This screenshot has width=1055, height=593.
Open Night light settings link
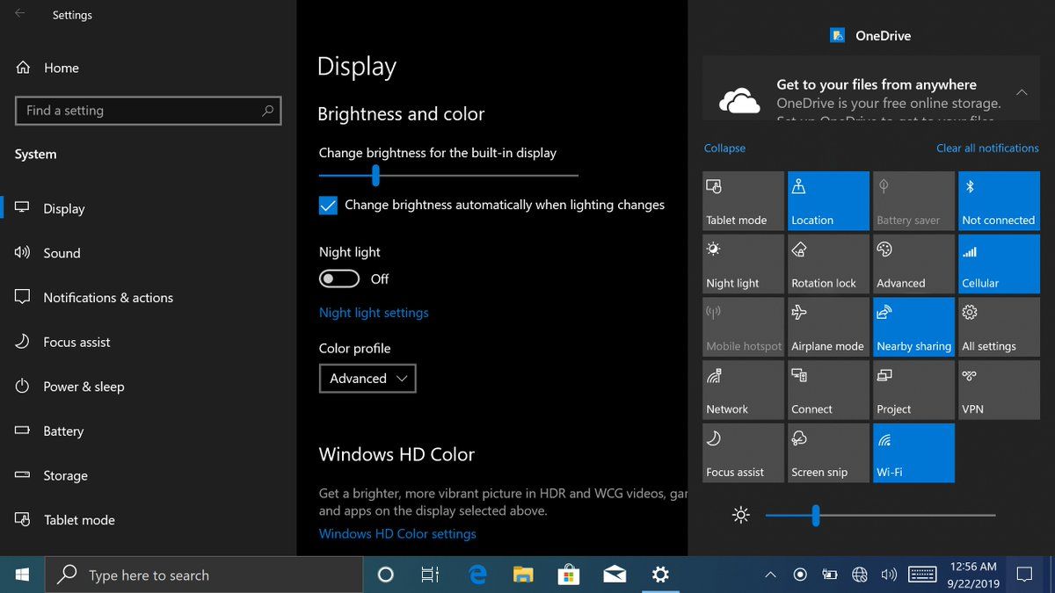[x=374, y=313]
